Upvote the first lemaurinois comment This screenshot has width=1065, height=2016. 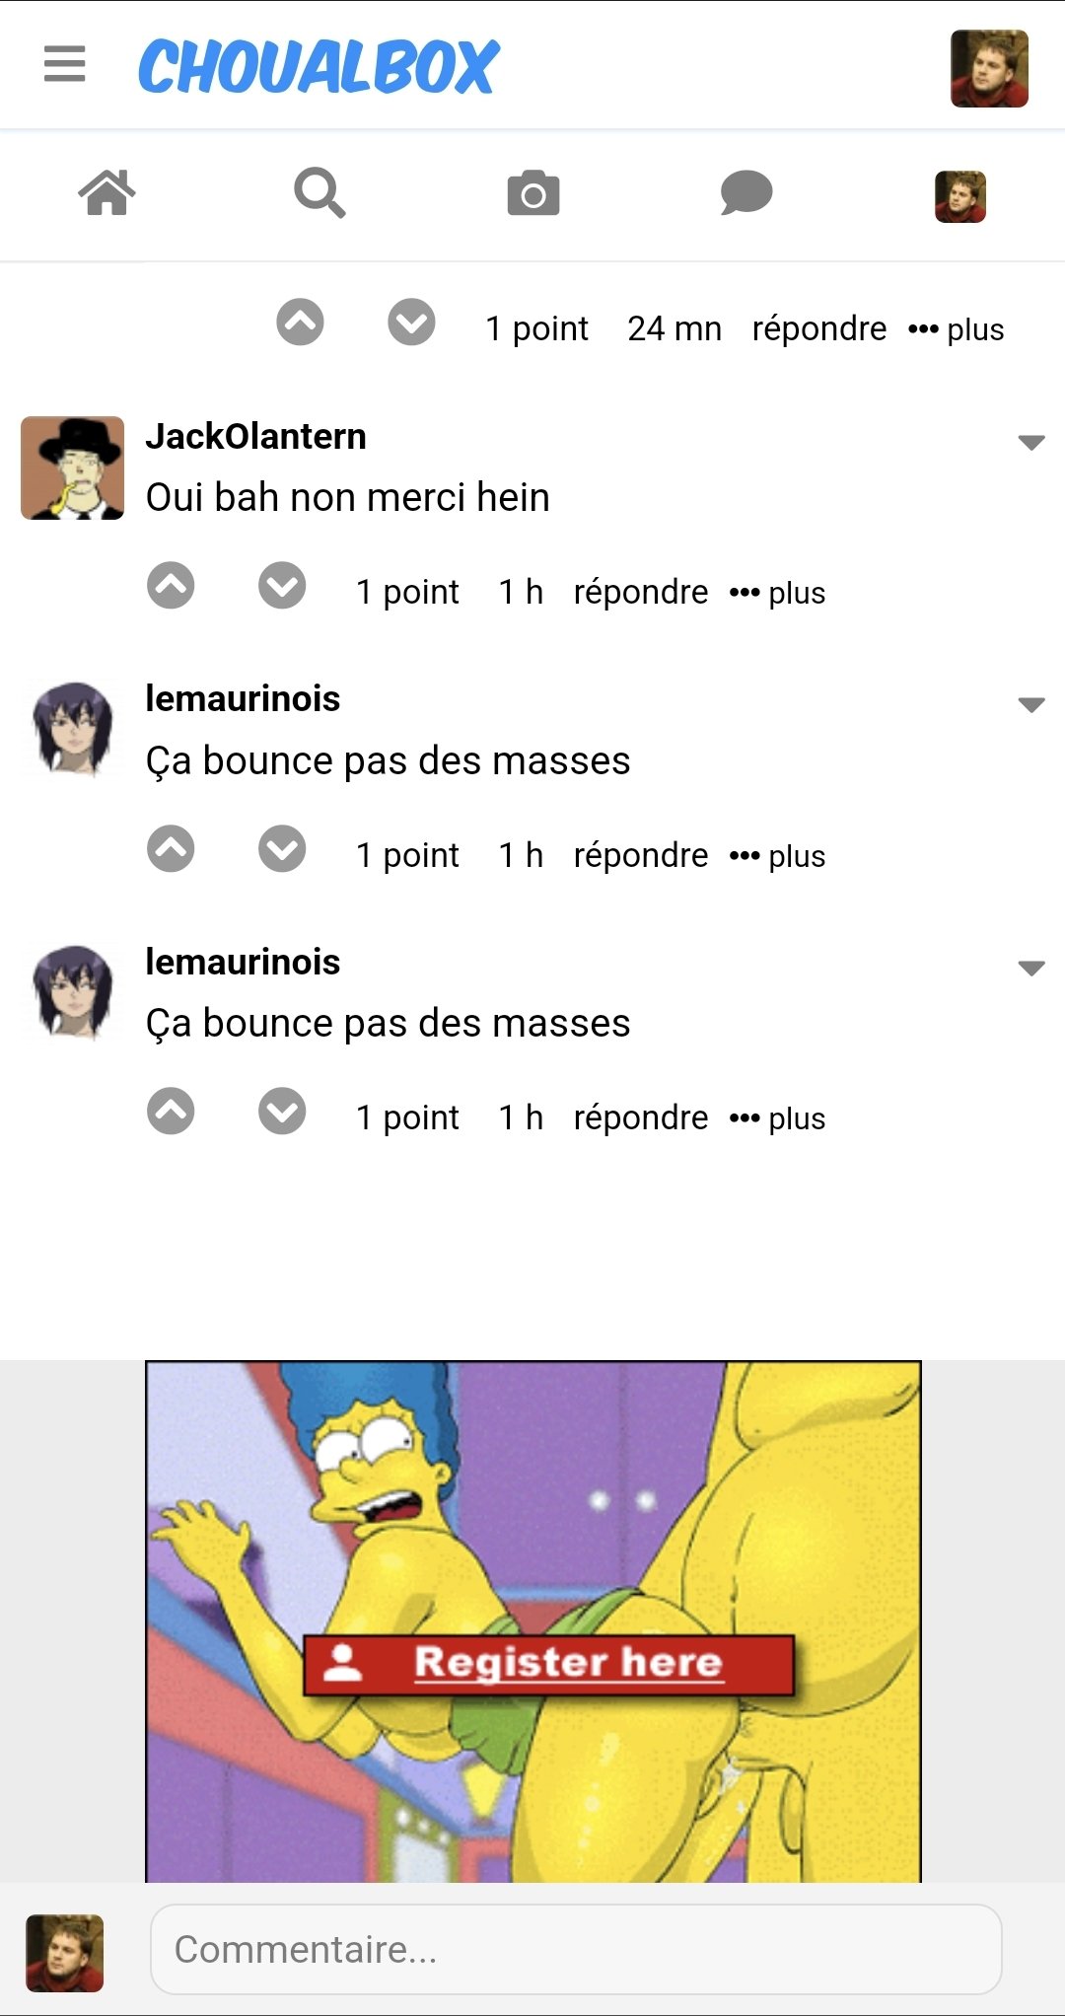[x=171, y=849]
